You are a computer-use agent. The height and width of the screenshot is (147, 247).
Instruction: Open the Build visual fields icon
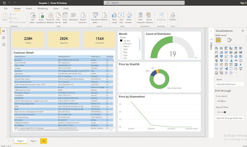click(x=218, y=40)
